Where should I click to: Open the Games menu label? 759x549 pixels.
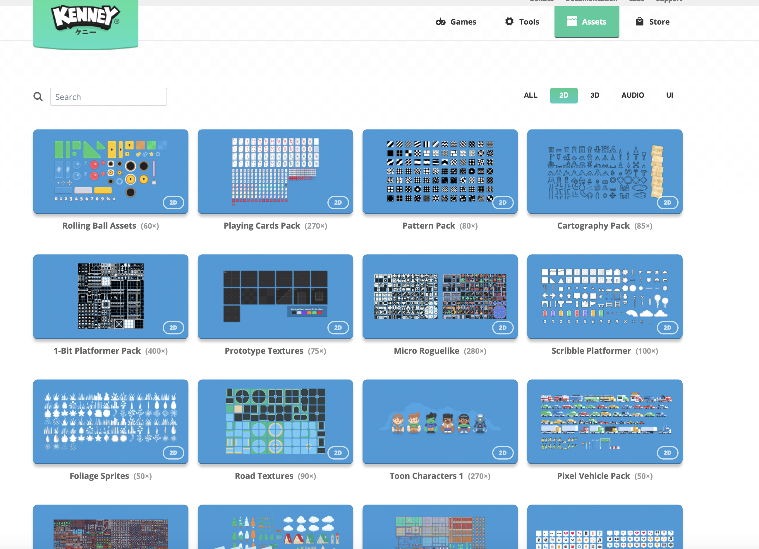coord(463,22)
